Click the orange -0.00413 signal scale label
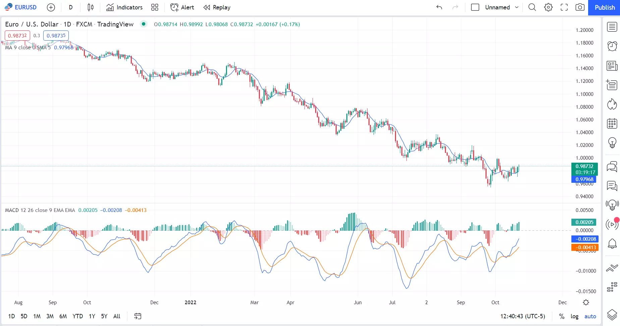 coord(585,248)
